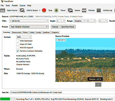Viewport: 115px width, 101px height.
Task: Expand the Format MP4 dropdown
Action: (24, 37)
